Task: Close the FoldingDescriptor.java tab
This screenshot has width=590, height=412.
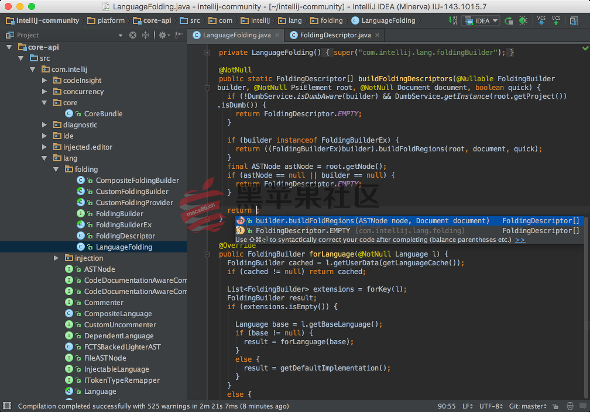Action: [x=378, y=35]
